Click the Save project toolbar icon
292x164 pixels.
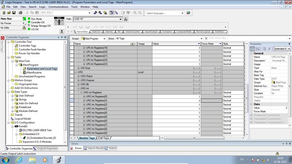pyautogui.click(x=14, y=13)
